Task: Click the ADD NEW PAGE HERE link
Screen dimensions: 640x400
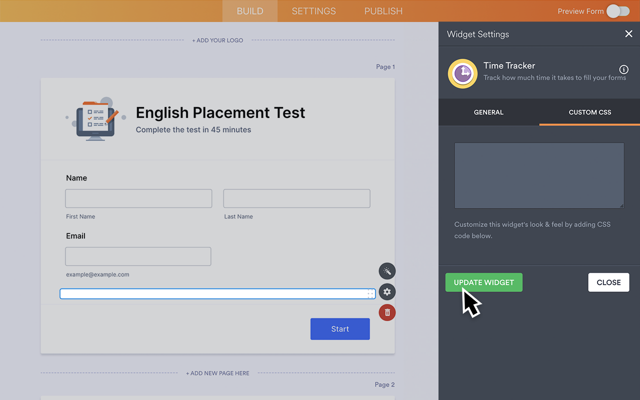Action: [x=217, y=373]
